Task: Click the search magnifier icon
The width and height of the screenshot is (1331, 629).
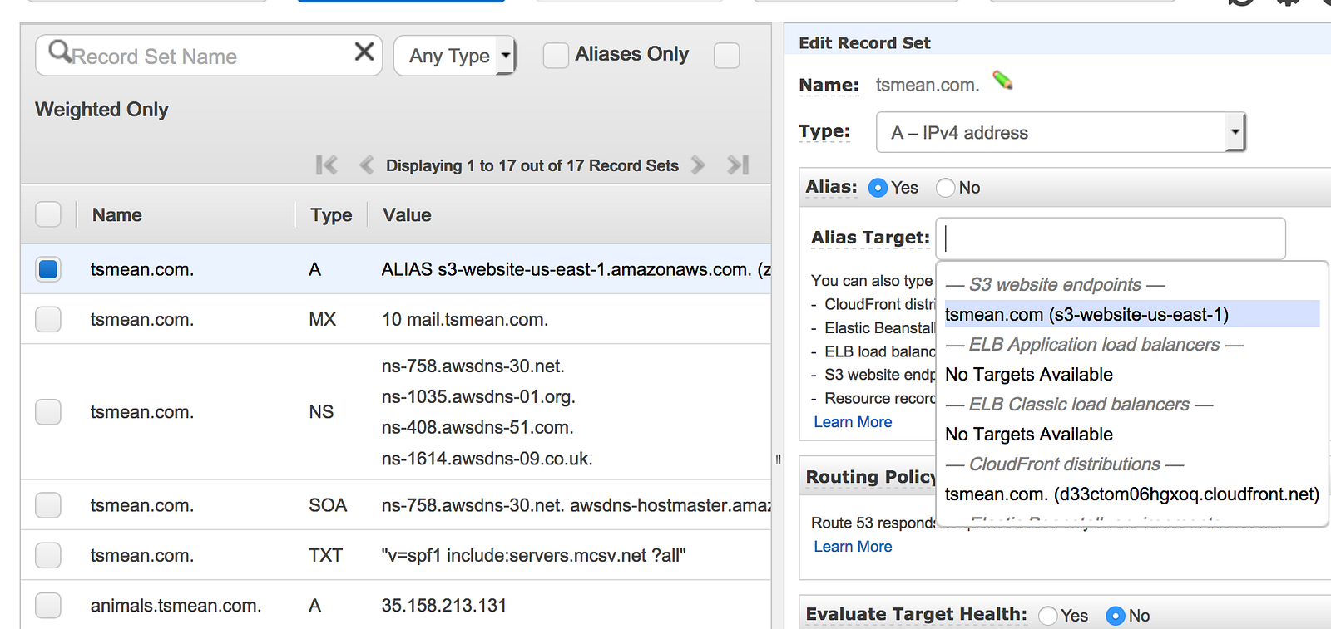Action: tap(60, 52)
